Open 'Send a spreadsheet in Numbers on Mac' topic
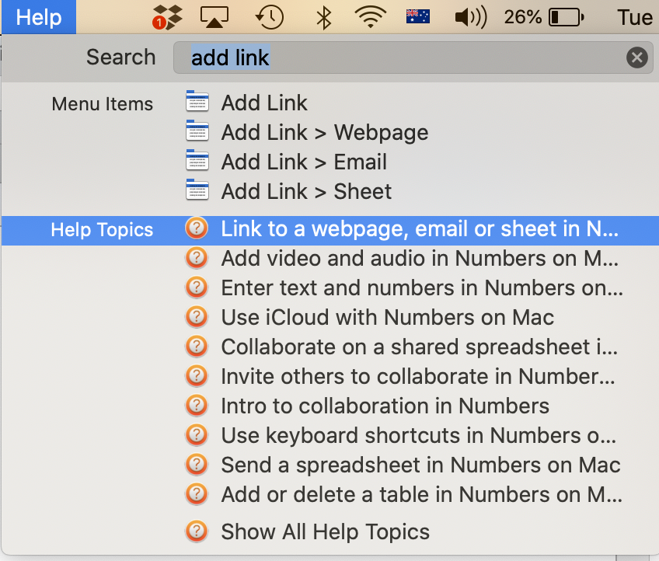The image size is (659, 561). click(x=420, y=465)
